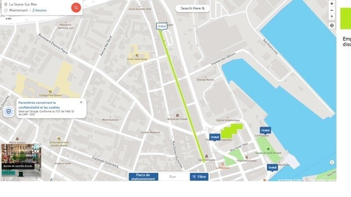The image size is (351, 197).
Task: Change the Maintenant start time
Action: 18,10
